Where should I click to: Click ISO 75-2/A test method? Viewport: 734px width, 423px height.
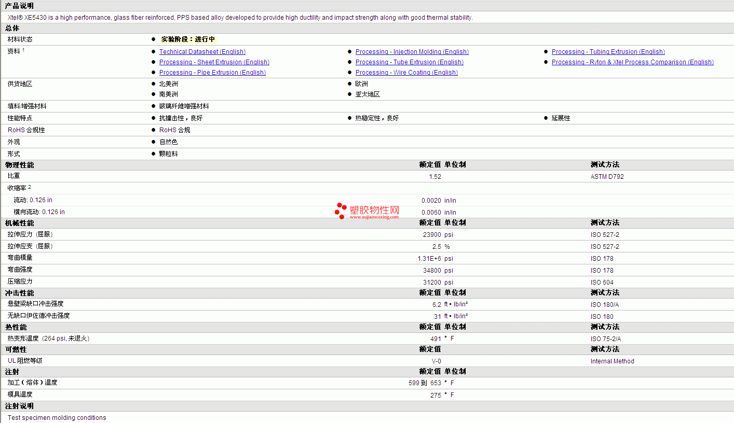pos(606,339)
